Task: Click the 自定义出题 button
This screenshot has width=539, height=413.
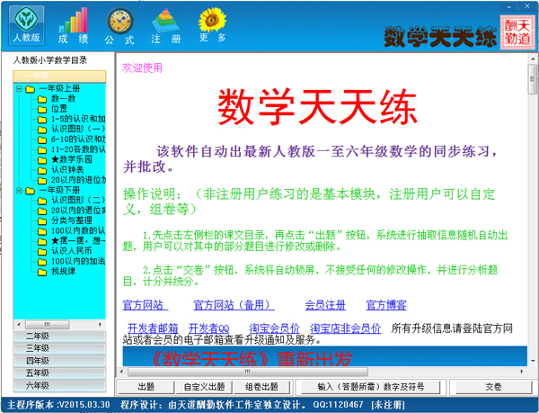Action: (x=204, y=387)
